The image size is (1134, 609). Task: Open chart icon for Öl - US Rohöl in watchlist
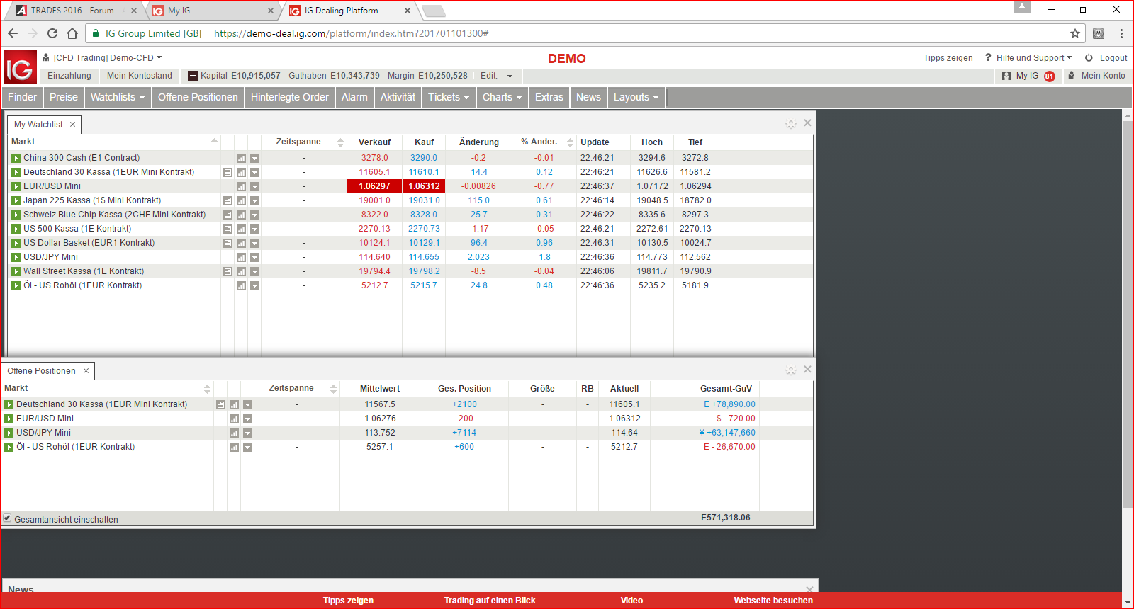point(241,285)
